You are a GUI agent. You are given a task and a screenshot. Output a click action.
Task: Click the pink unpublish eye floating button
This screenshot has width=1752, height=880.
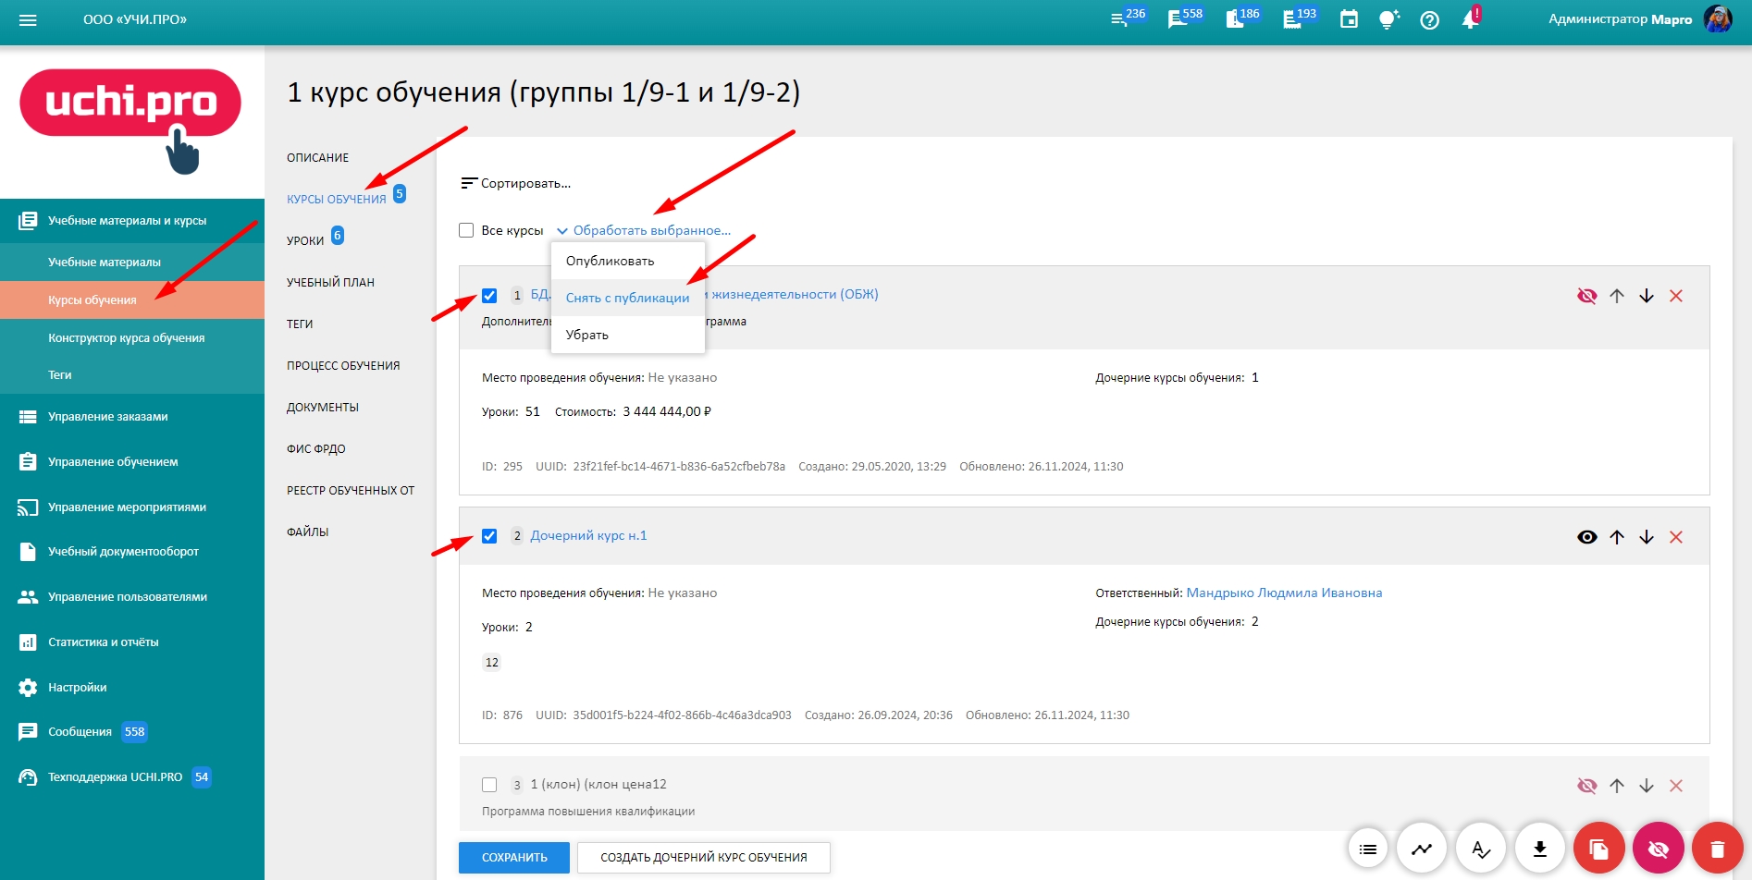coord(1659,849)
